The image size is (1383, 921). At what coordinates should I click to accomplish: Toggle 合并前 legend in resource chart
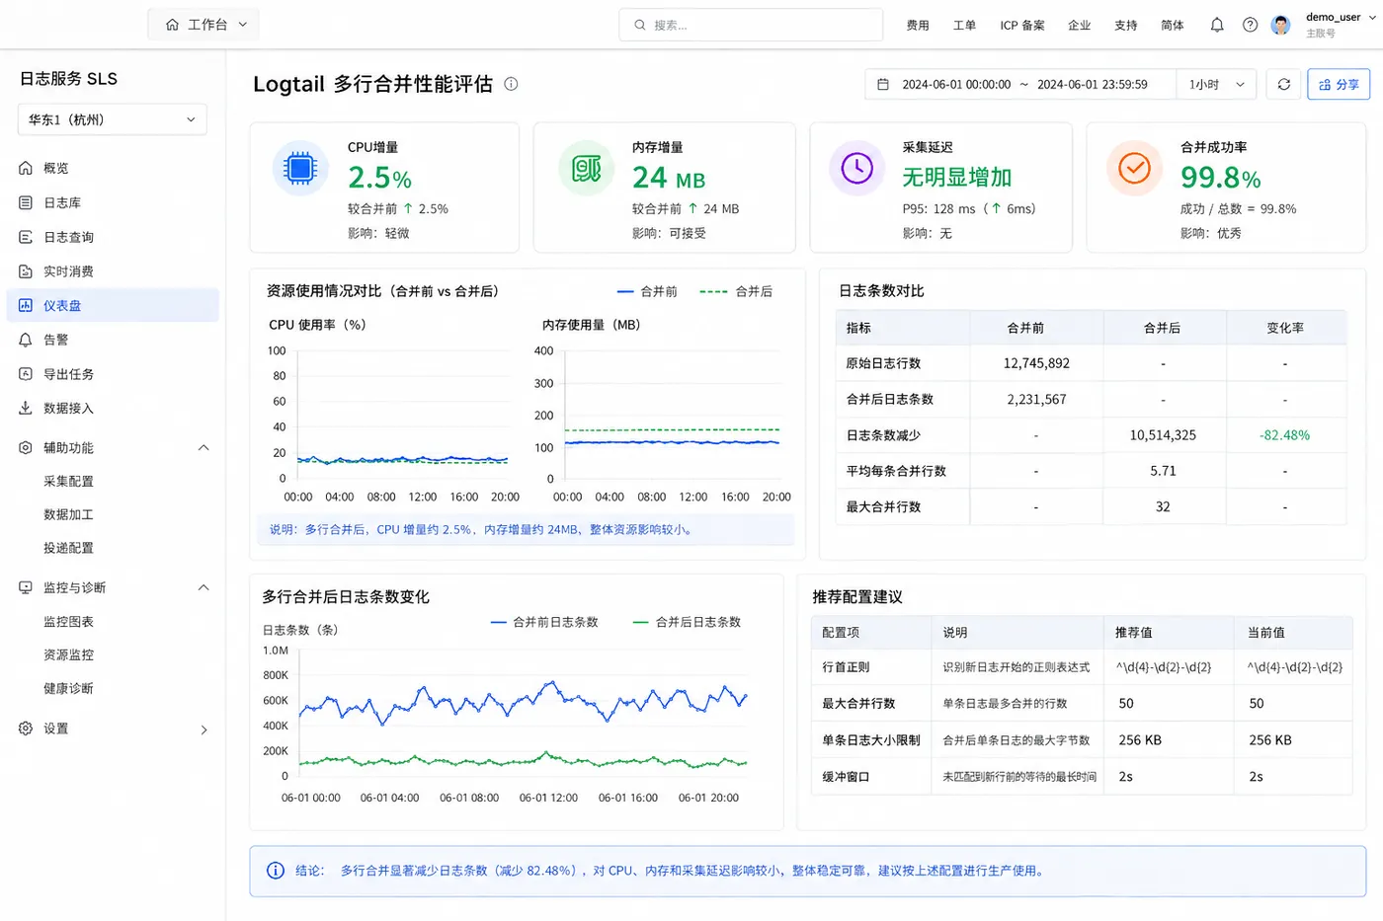pos(647,291)
